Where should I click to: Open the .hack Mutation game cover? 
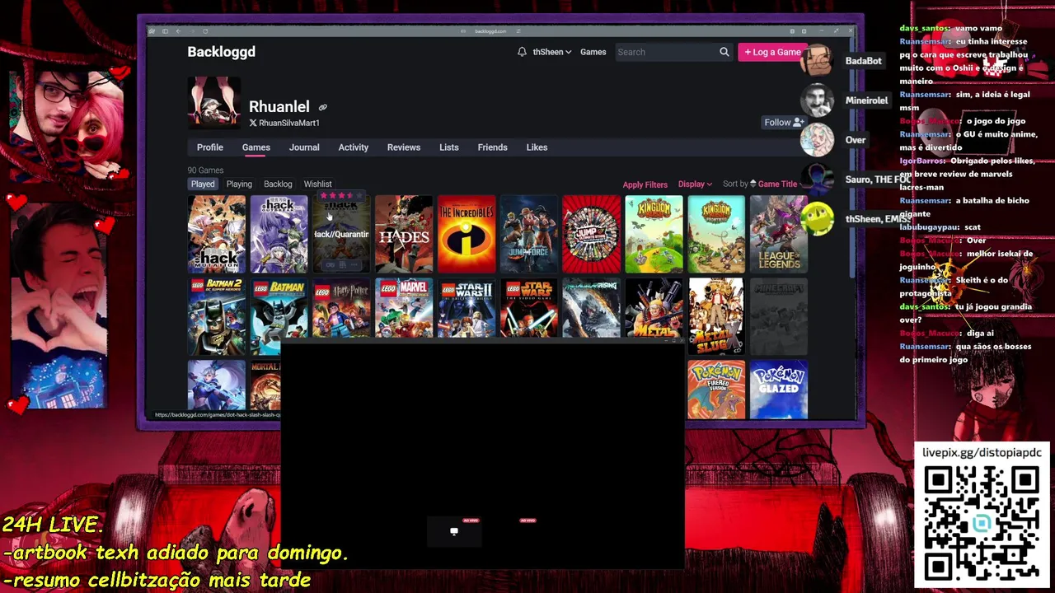point(217,234)
